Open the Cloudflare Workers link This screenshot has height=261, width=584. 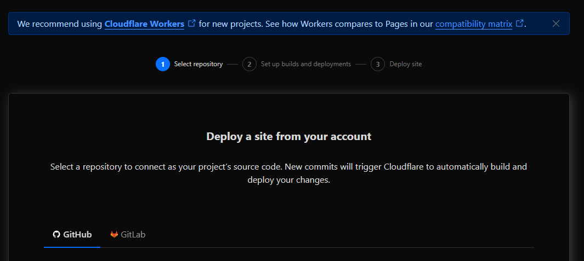click(144, 24)
